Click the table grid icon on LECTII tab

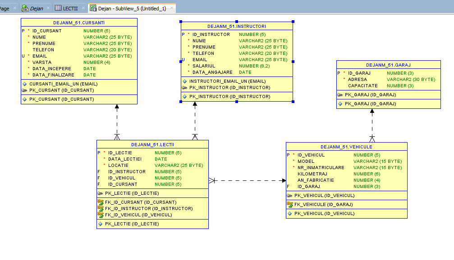pos(58,8)
